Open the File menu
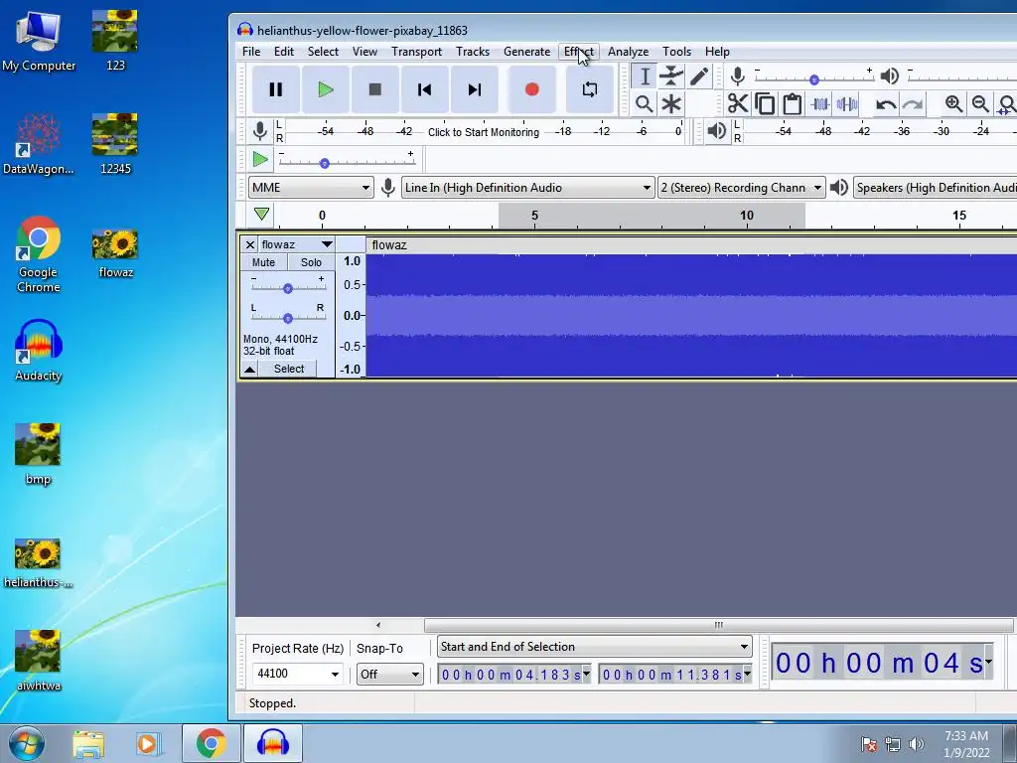The width and height of the screenshot is (1017, 763). [251, 52]
